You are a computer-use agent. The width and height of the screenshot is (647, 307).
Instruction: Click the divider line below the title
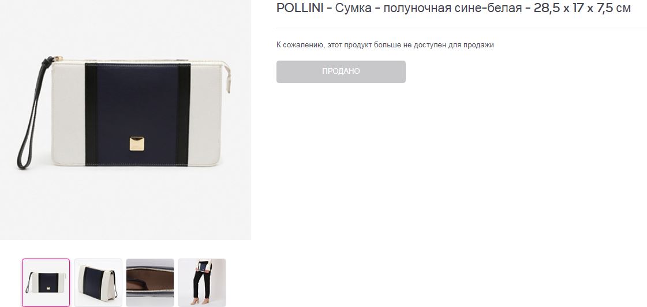[x=462, y=28]
